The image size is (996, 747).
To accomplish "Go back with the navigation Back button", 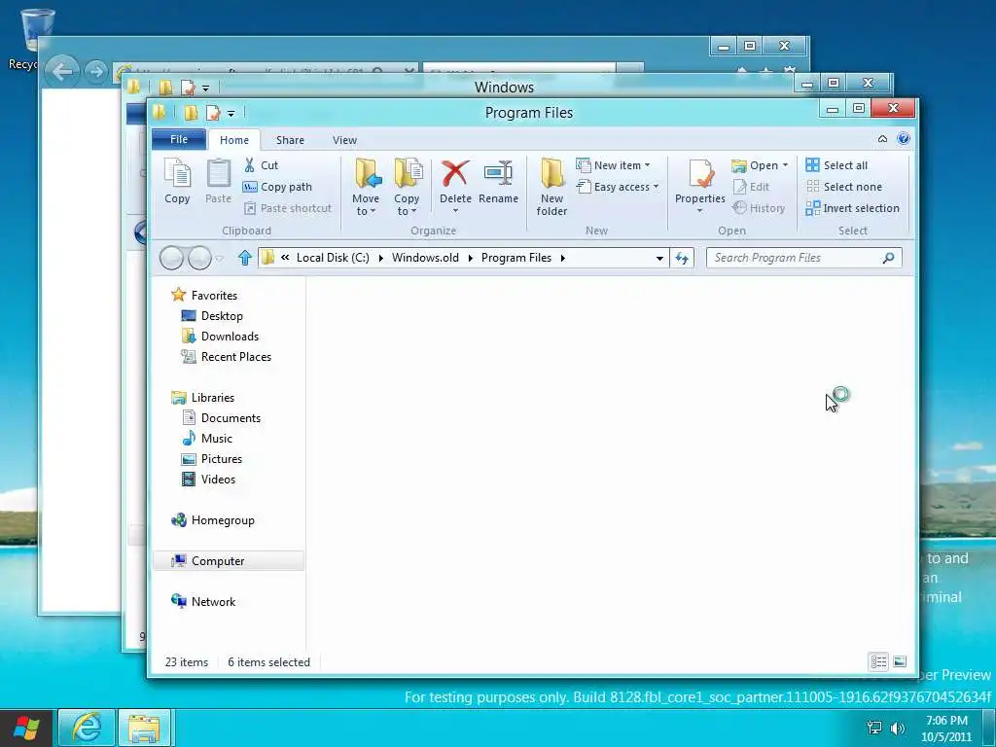I will 171,258.
